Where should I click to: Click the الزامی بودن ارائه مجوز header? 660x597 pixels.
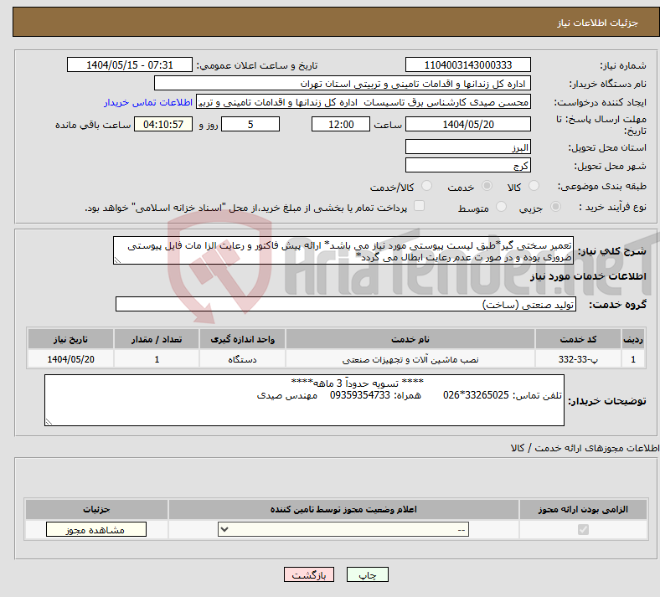click(584, 509)
